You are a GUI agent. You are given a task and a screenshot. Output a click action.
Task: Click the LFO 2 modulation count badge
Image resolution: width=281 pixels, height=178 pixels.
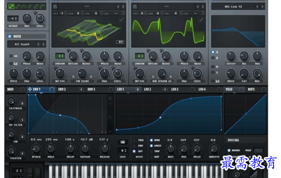click(165, 89)
